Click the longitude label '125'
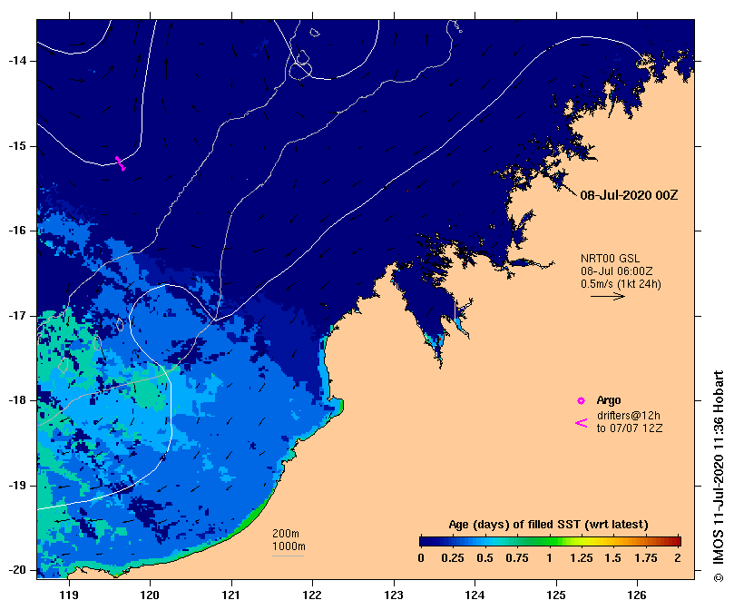Screen dimensions: 734x610 pos(556,595)
